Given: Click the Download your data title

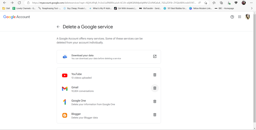Looking at the screenshot, I should pos(82,55).
